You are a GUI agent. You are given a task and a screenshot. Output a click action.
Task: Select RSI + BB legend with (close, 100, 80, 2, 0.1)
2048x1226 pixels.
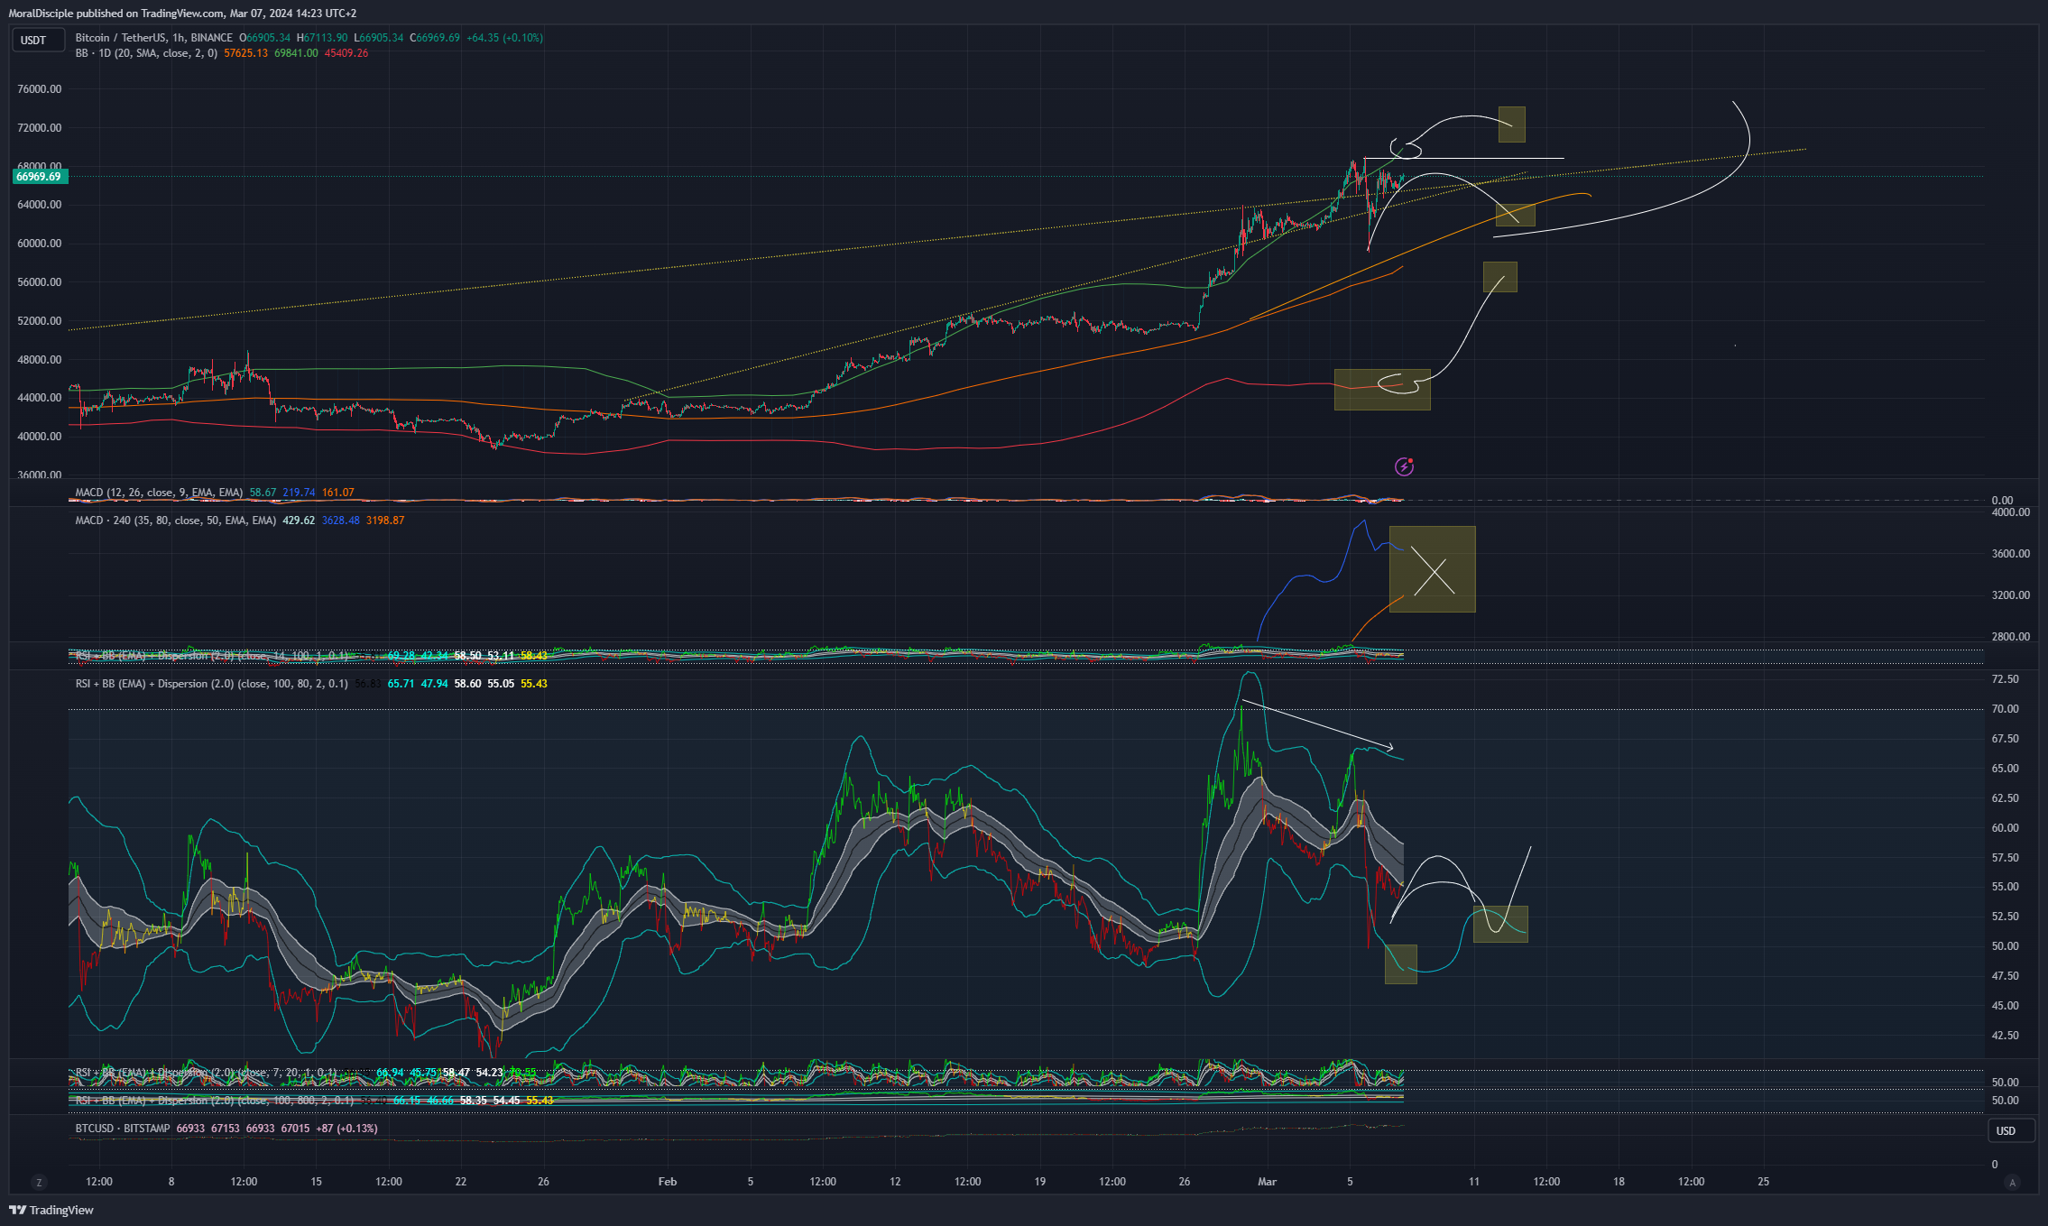coord(211,684)
